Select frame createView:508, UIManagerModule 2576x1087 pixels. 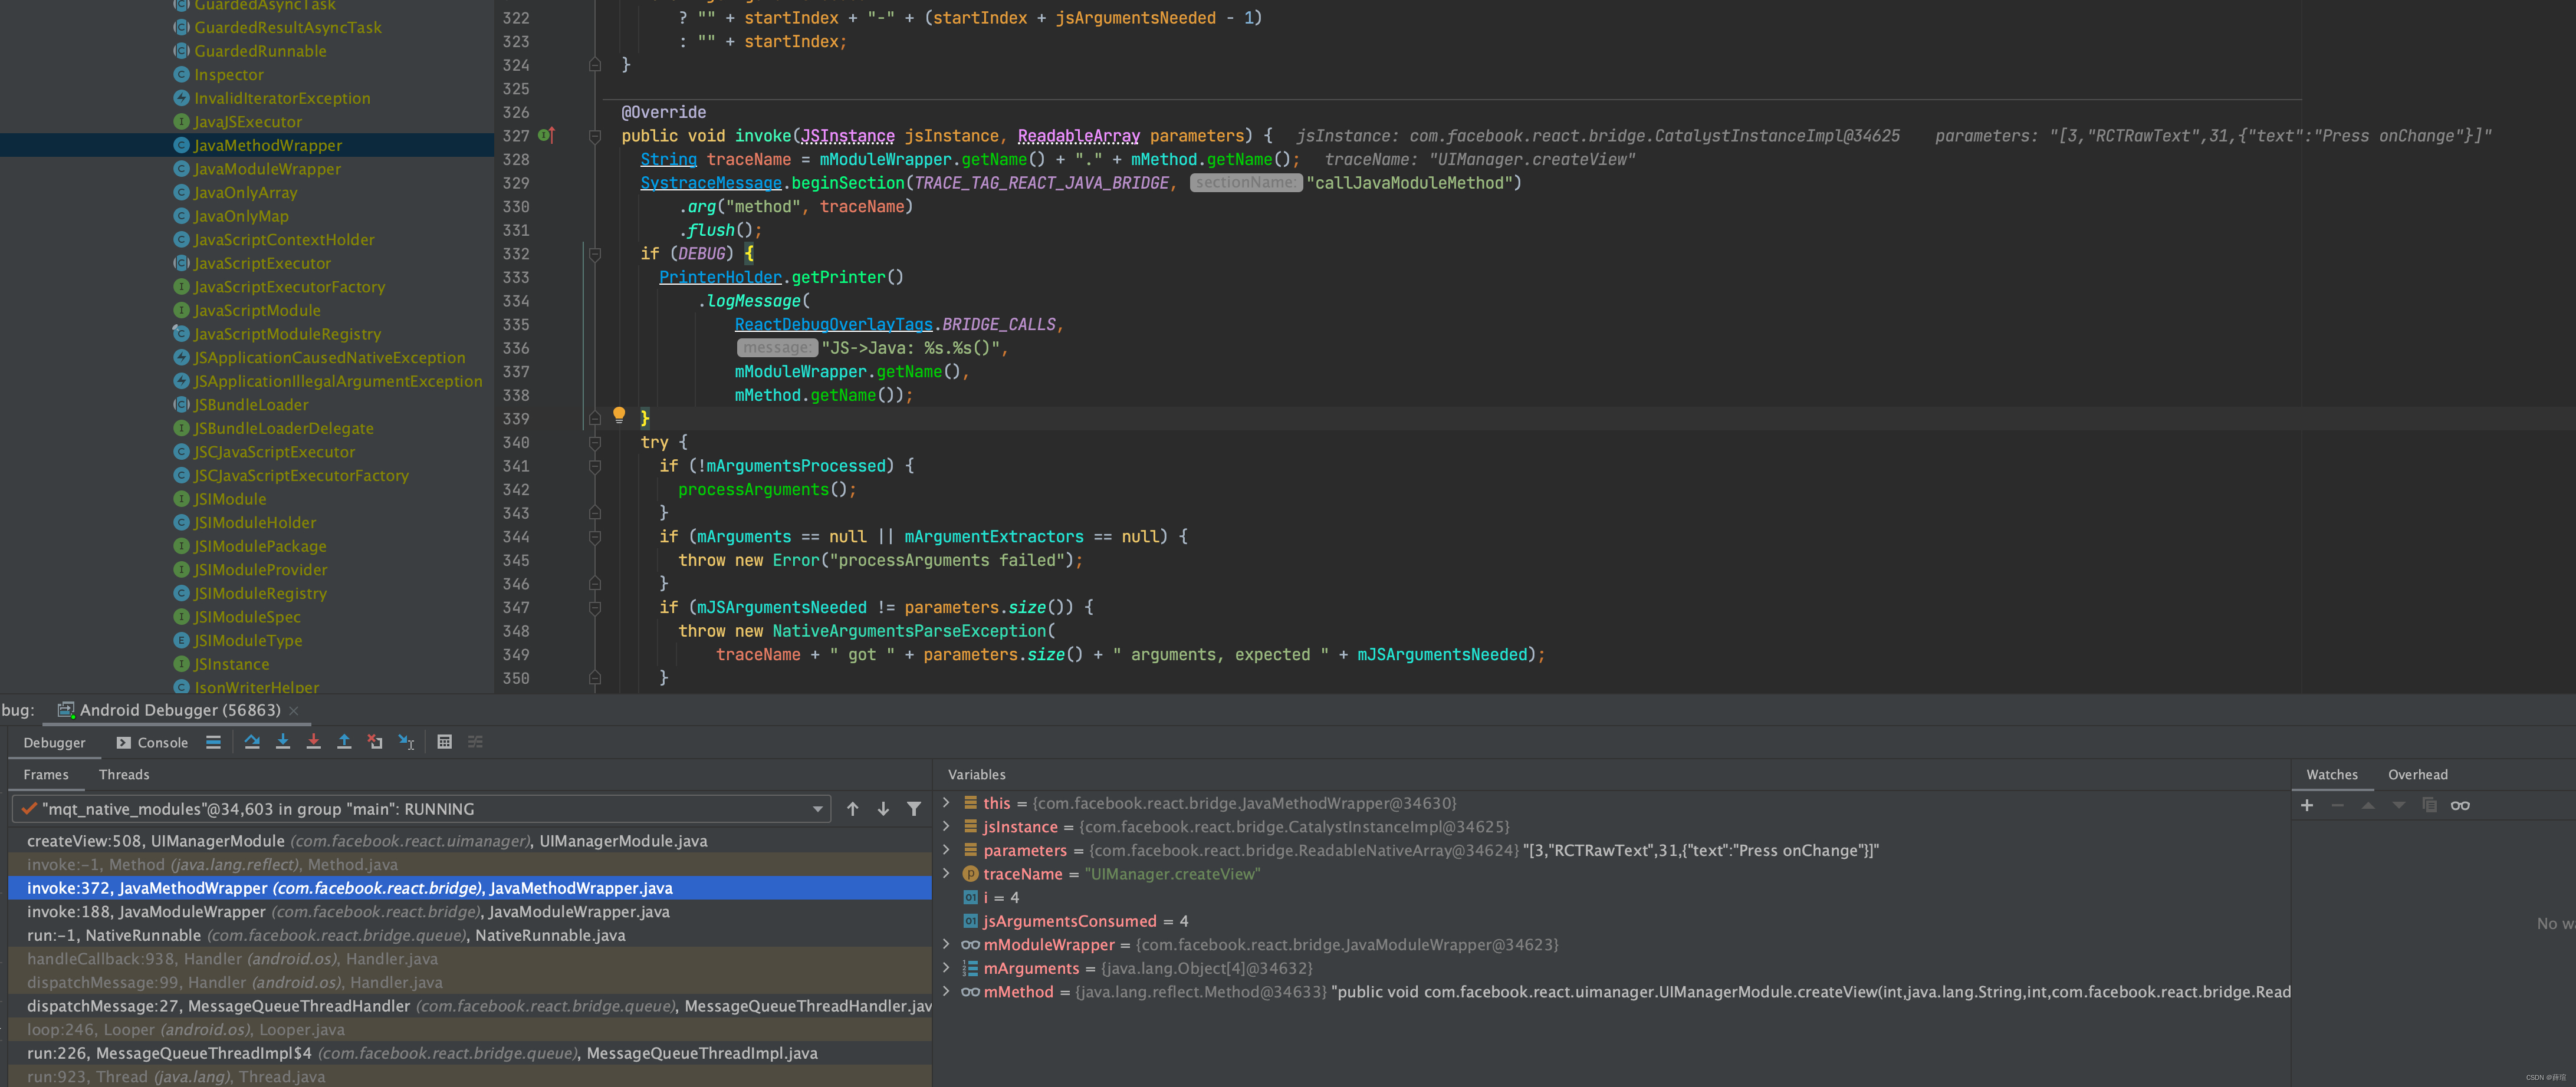click(x=470, y=841)
